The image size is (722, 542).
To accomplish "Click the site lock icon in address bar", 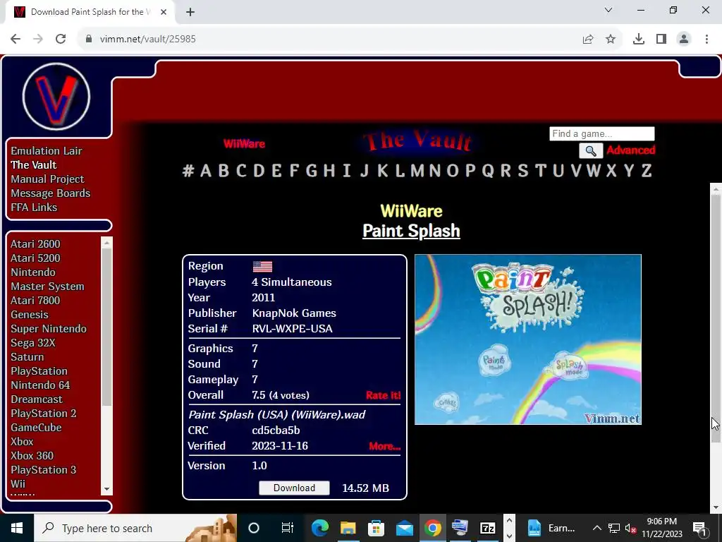I will point(89,40).
